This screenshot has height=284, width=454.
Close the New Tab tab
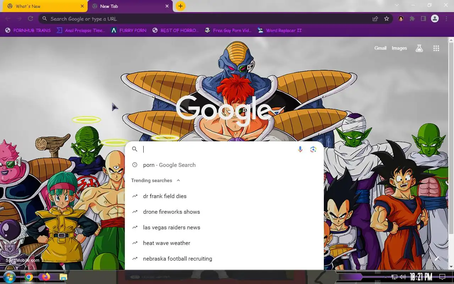click(x=167, y=6)
